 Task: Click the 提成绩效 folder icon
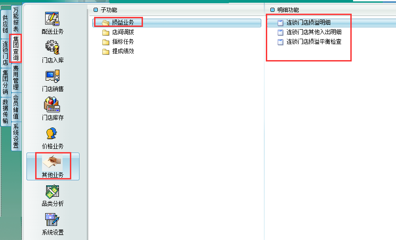coord(106,51)
